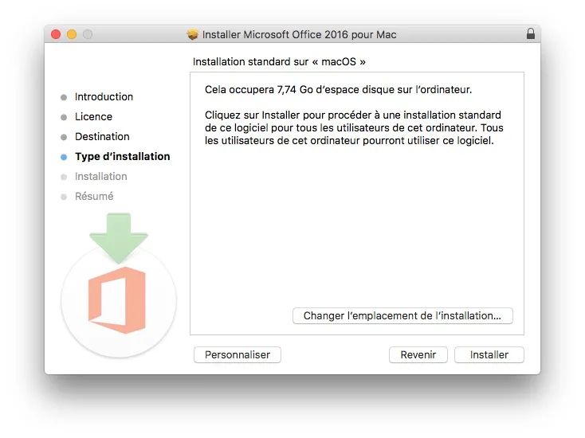Image resolution: width=585 pixels, height=438 pixels.
Task: Click the greyed-out zoom window button
Action: click(88, 34)
